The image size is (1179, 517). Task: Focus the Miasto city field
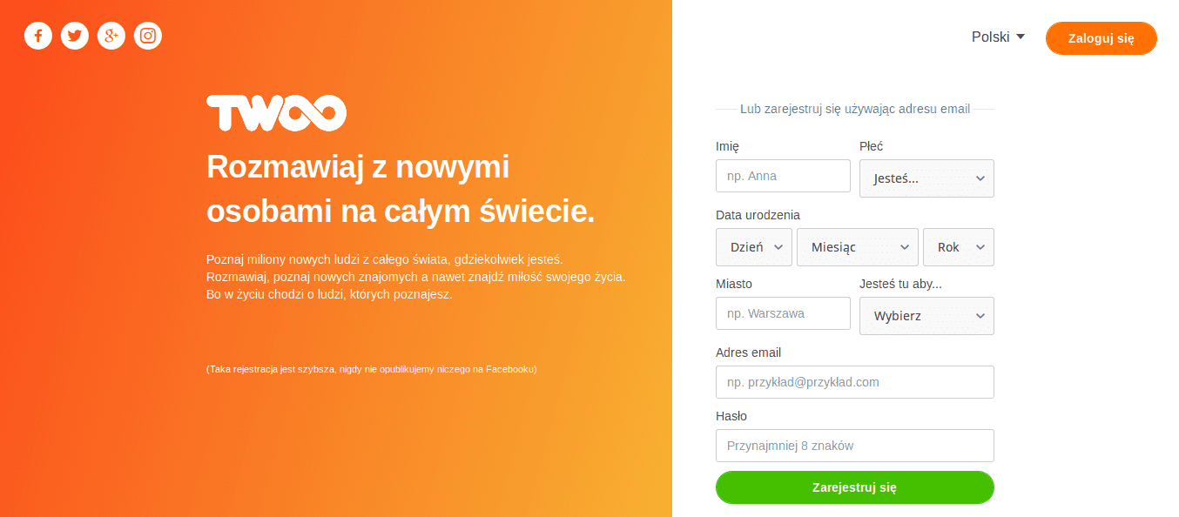coord(783,313)
